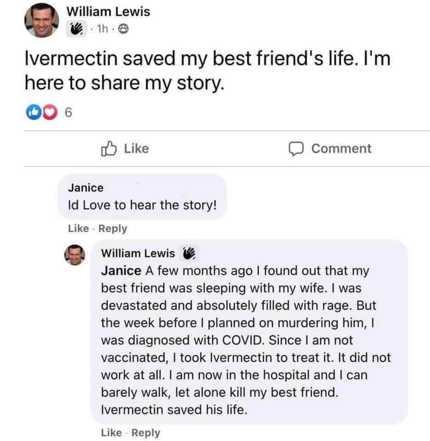The width and height of the screenshot is (430, 441).
Task: Click the post author's profile picture
Action: pyautogui.click(x=42, y=22)
